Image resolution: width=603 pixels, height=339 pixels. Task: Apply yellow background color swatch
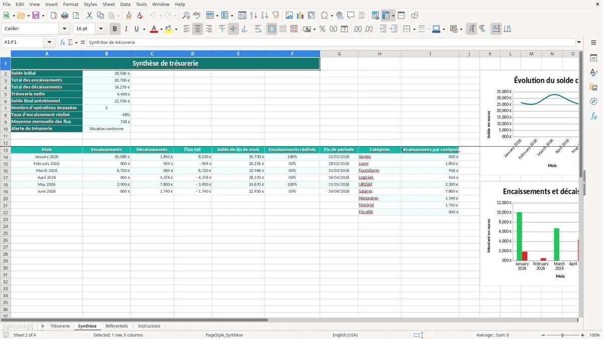(169, 29)
